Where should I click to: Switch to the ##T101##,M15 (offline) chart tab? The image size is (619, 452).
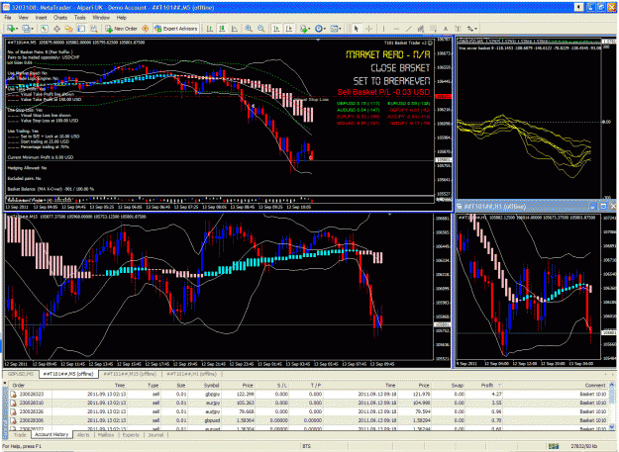[130, 374]
